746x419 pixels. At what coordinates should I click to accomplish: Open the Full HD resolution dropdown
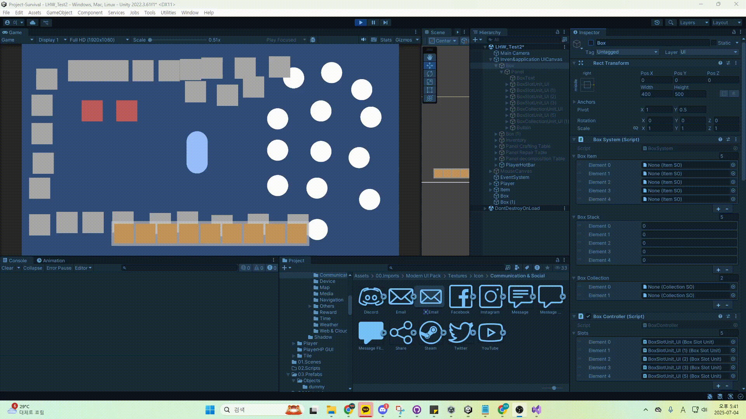point(99,40)
